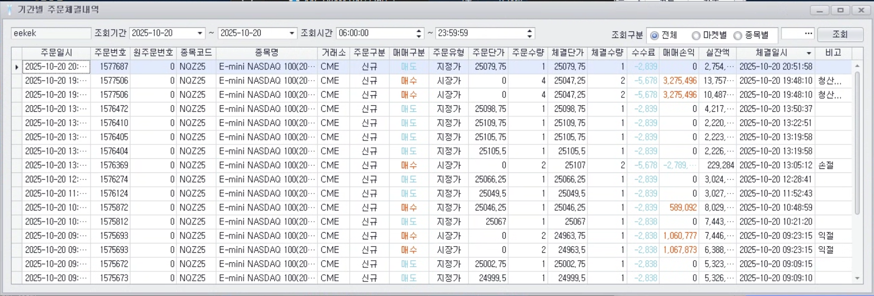Select order number cell 1576274

pos(110,179)
